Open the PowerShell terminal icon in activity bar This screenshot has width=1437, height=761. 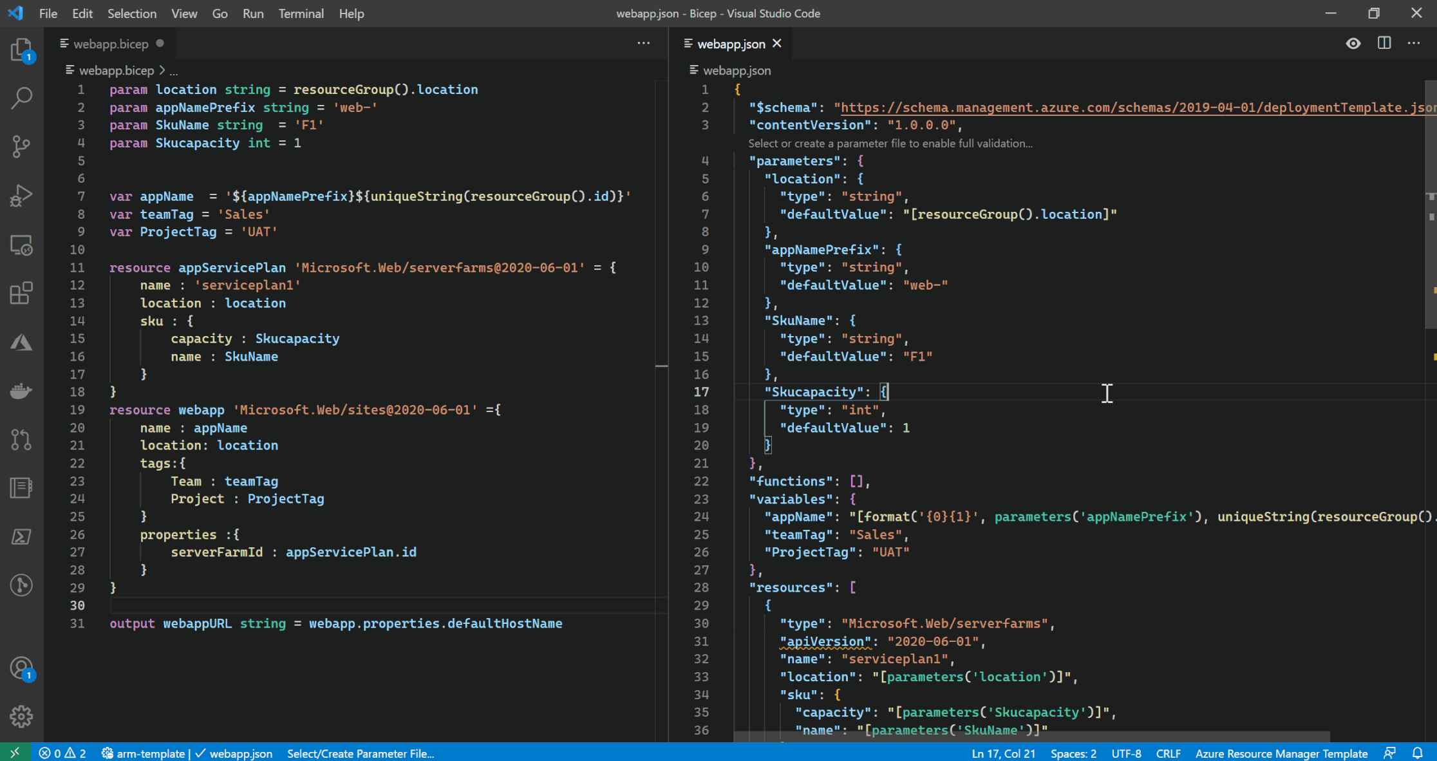pos(21,536)
